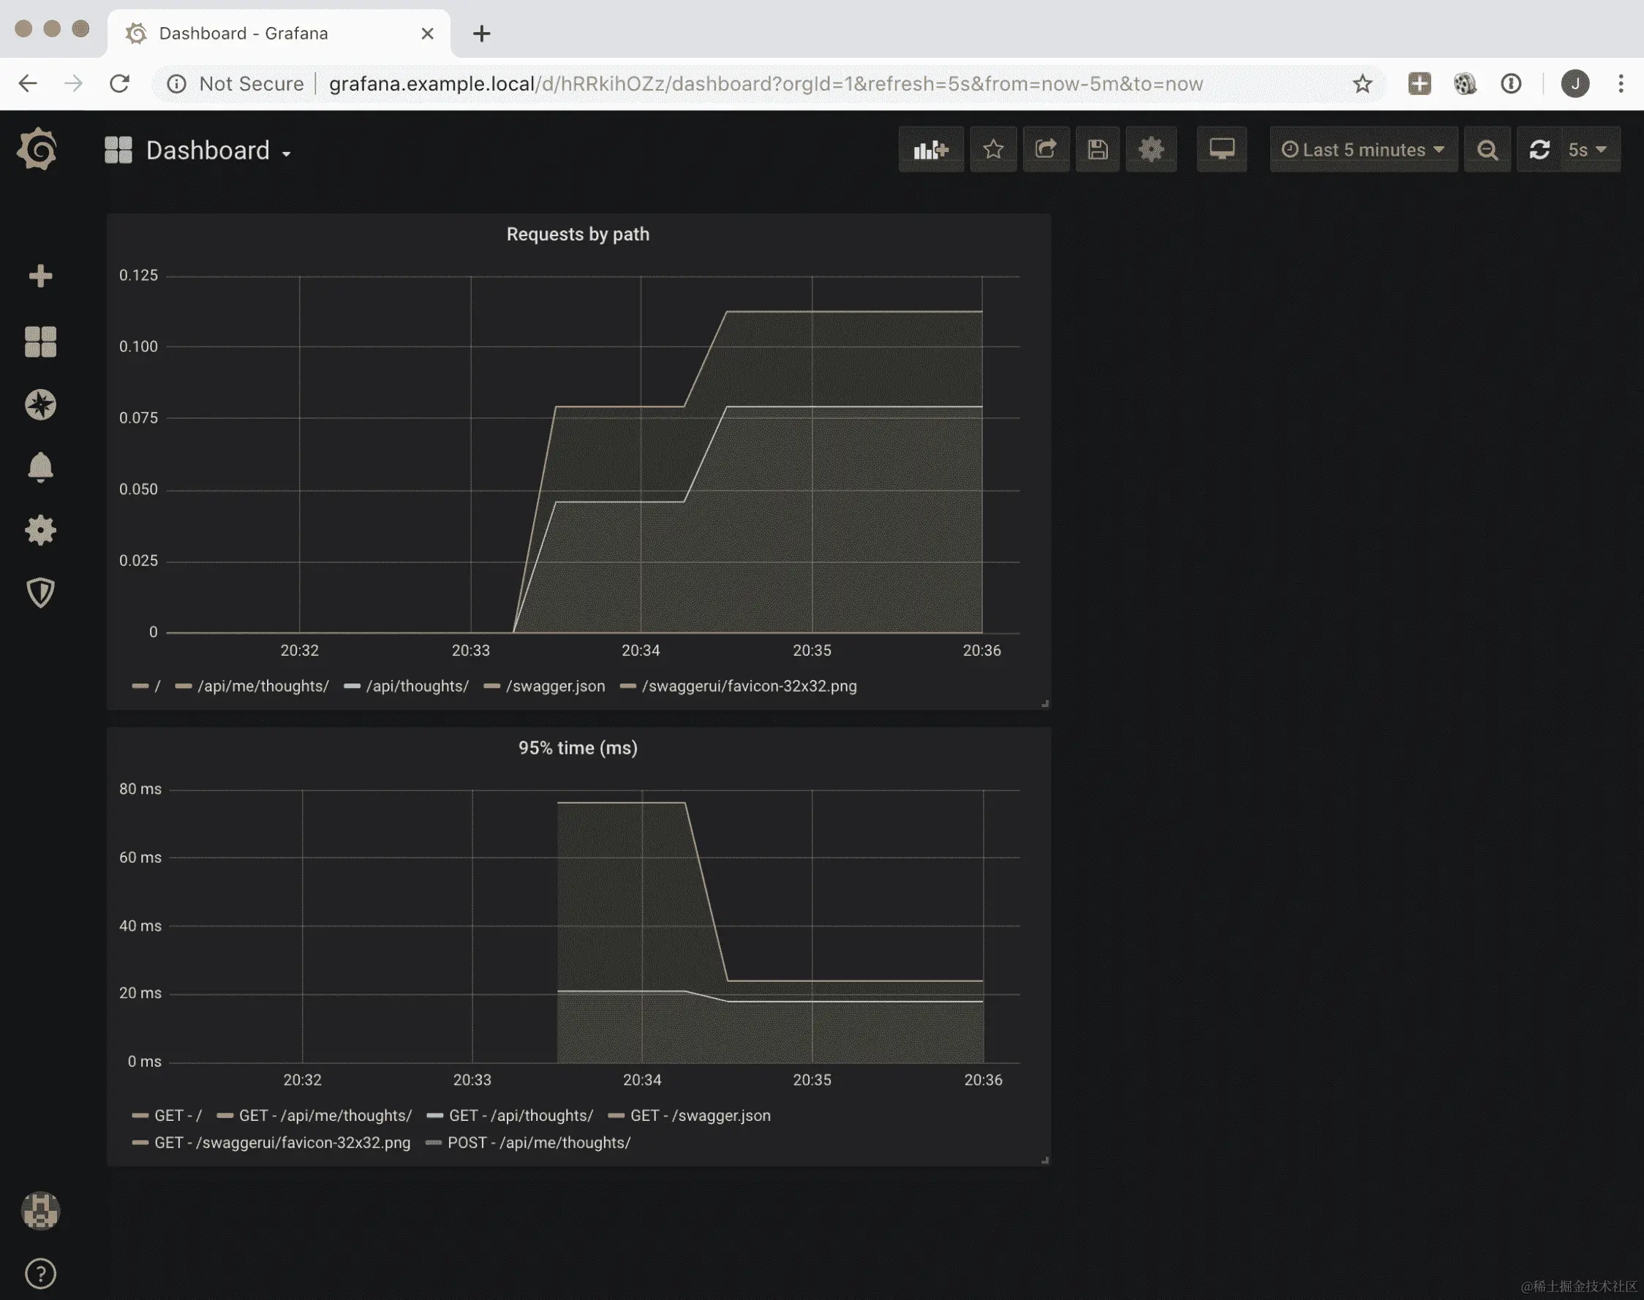Open Explore compass icon in sidebar
This screenshot has height=1300, width=1644.
pyautogui.click(x=40, y=405)
